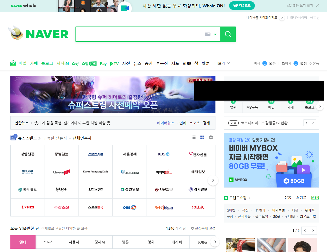Open the ChosunBiz newsstand logo
Viewport: 327px width, 252px height.
62,172
